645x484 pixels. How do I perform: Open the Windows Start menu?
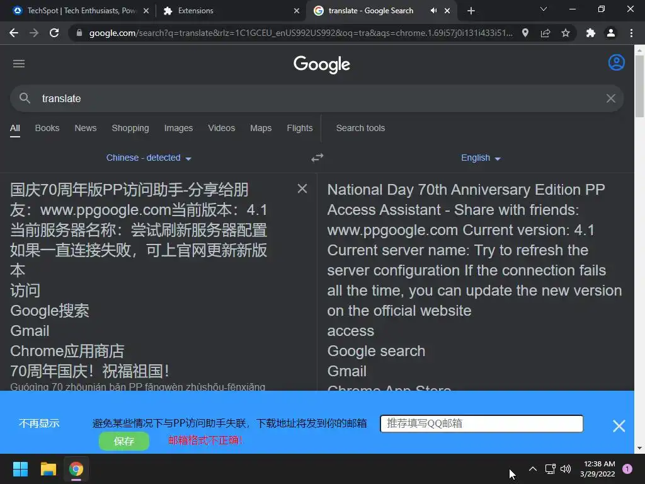(20, 469)
